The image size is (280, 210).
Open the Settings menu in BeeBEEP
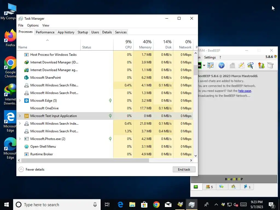coord(210,57)
